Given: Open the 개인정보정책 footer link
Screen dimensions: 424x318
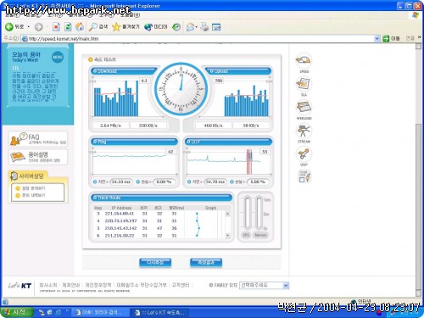Looking at the screenshot, I should [98, 285].
